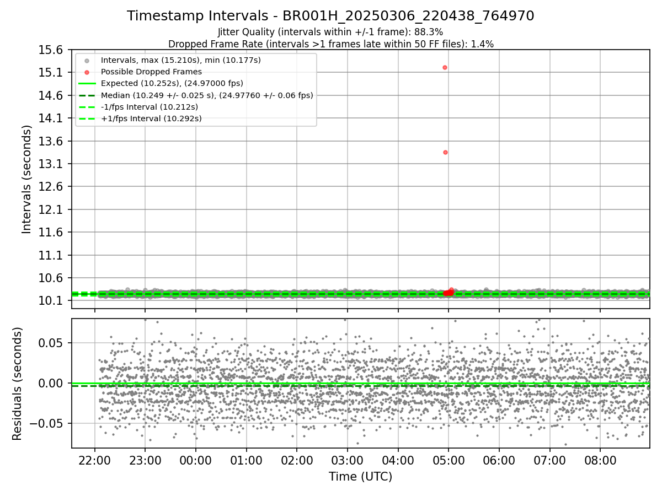Viewport: 662px width, 496px height.
Task: Select the 'Dropped Frame Rate' 1.4% subtitle line
Action: tap(330, 44)
